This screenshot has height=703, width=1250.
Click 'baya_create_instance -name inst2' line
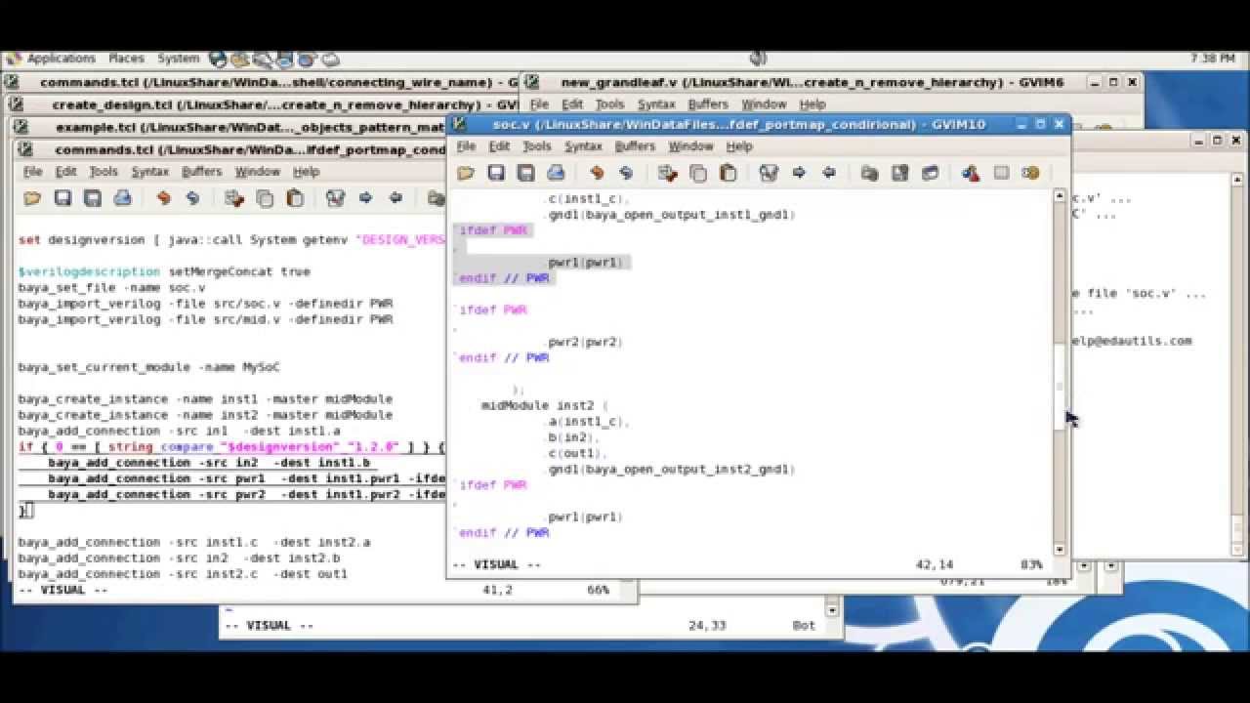pyautogui.click(x=205, y=415)
